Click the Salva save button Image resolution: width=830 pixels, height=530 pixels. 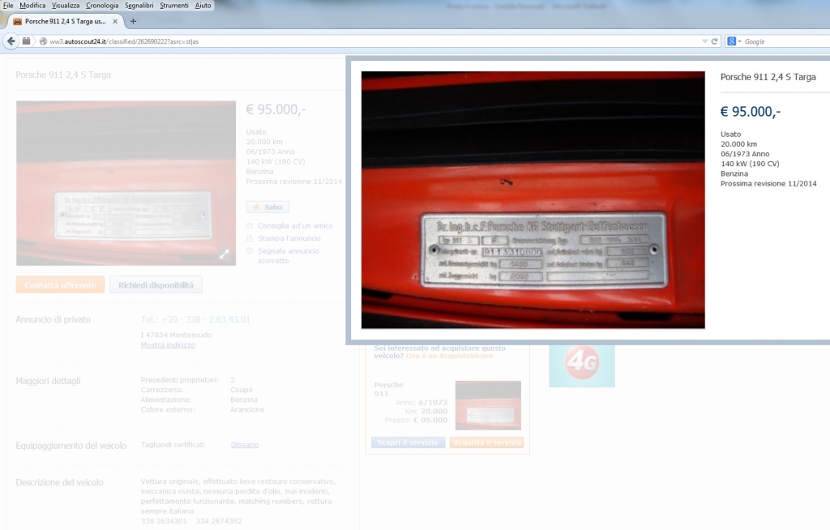click(x=267, y=207)
